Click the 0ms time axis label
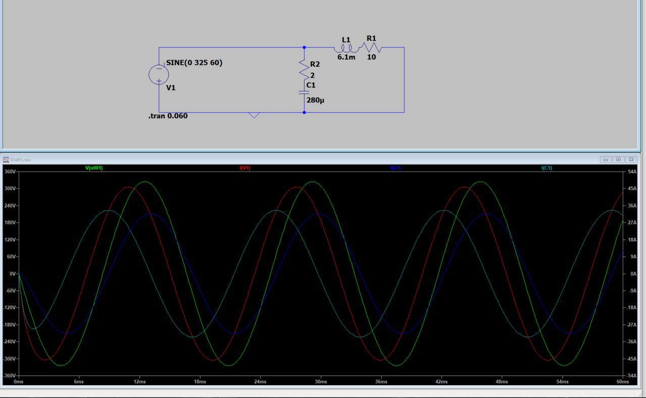 pos(19,382)
